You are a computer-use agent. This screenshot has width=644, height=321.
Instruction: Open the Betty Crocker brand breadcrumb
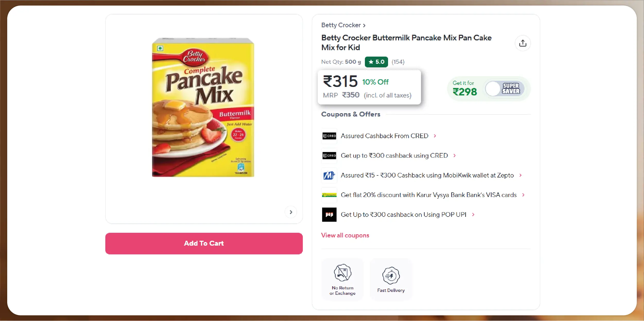[343, 25]
